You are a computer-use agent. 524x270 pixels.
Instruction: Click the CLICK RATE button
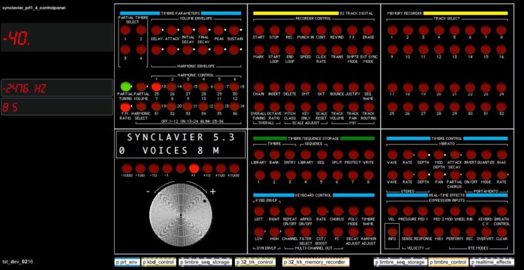point(321,50)
